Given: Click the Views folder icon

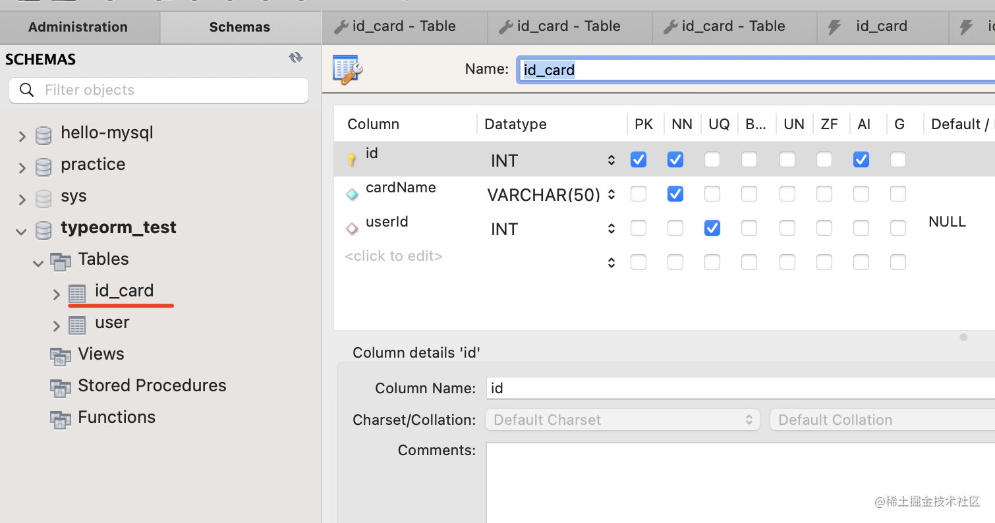Looking at the screenshot, I should click(61, 356).
